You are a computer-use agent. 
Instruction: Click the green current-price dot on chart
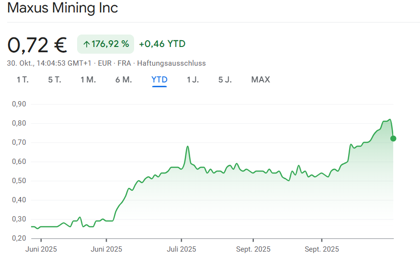point(393,139)
